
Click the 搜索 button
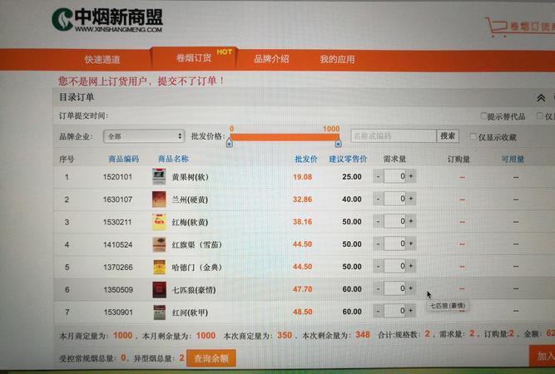point(448,136)
